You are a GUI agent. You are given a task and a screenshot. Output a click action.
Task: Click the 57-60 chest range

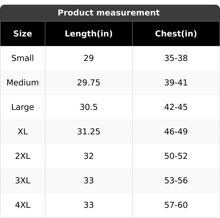pos(176,205)
